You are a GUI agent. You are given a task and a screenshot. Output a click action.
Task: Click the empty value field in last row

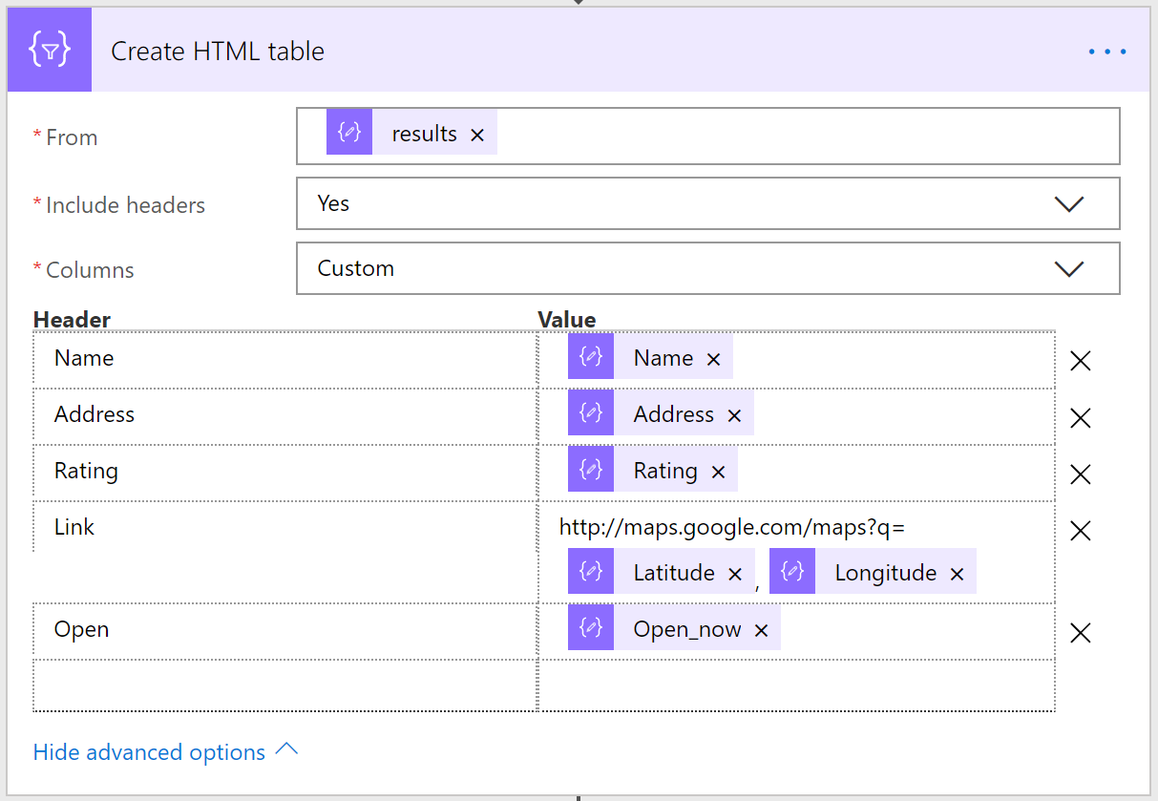click(x=796, y=685)
